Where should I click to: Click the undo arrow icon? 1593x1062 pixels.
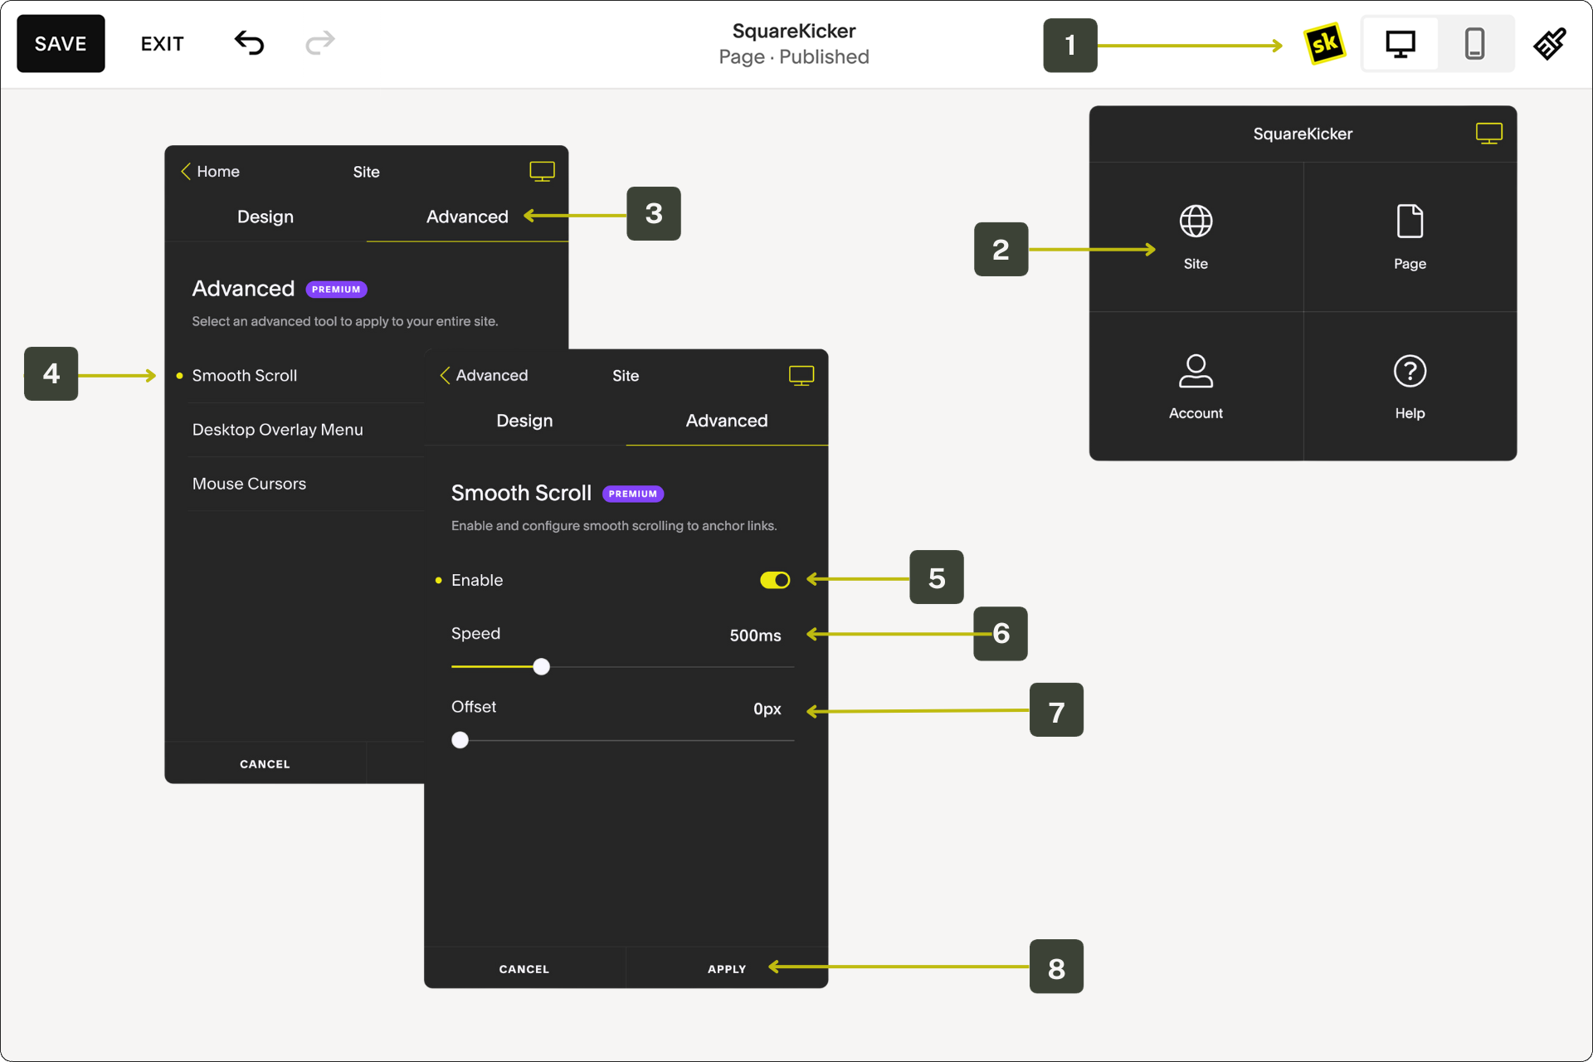click(249, 42)
